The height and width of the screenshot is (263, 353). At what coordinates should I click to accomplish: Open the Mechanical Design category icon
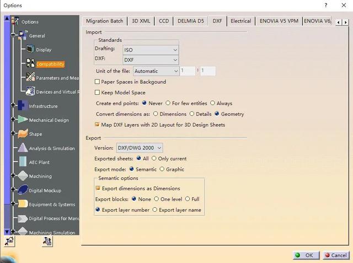(x=22, y=120)
